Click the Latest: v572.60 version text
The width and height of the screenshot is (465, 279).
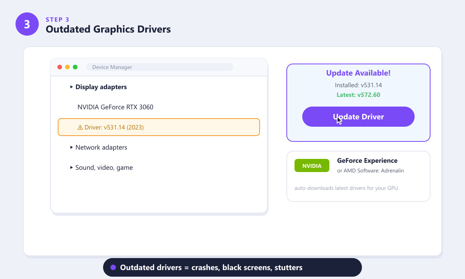[358, 95]
